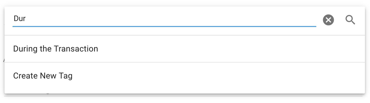The image size is (370, 103).
Task: Click the clear text X icon
Action: [x=328, y=20]
